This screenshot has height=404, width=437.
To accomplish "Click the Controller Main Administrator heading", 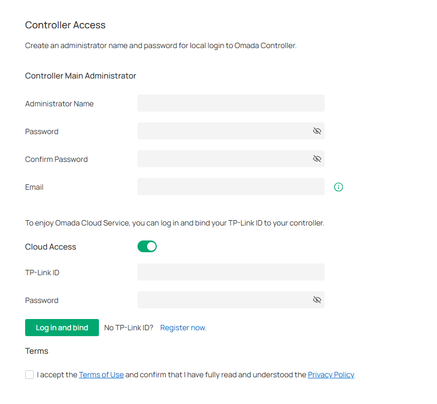I will tap(80, 75).
